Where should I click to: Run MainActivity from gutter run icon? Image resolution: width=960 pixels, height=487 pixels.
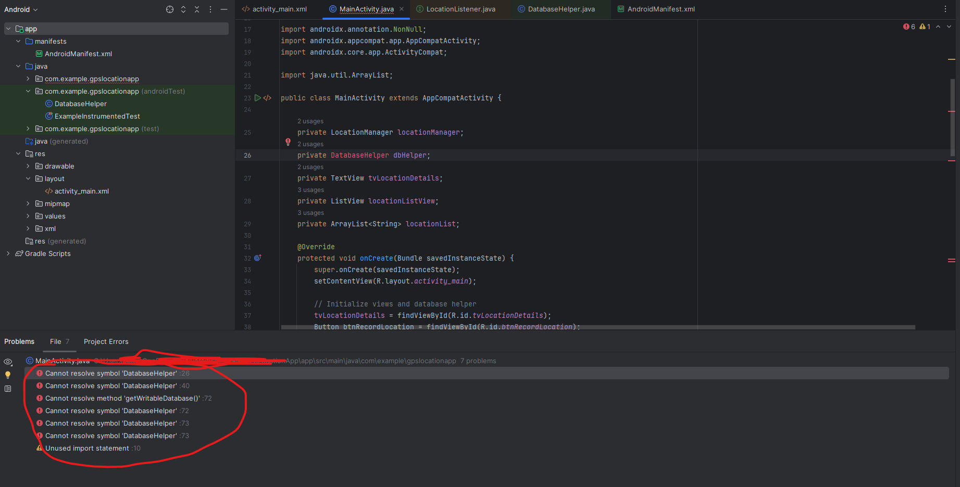pyautogui.click(x=257, y=98)
